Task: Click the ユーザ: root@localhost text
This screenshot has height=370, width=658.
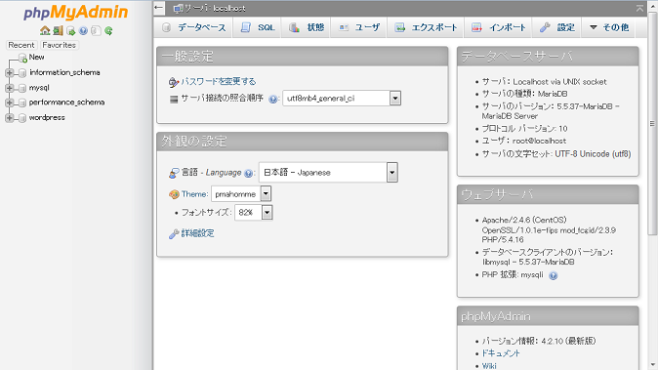Action: pos(523,141)
